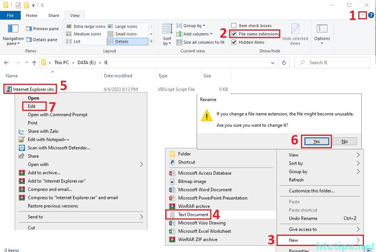Click the Refresh button beside address bar
The image size is (376, 252).
point(284,63)
